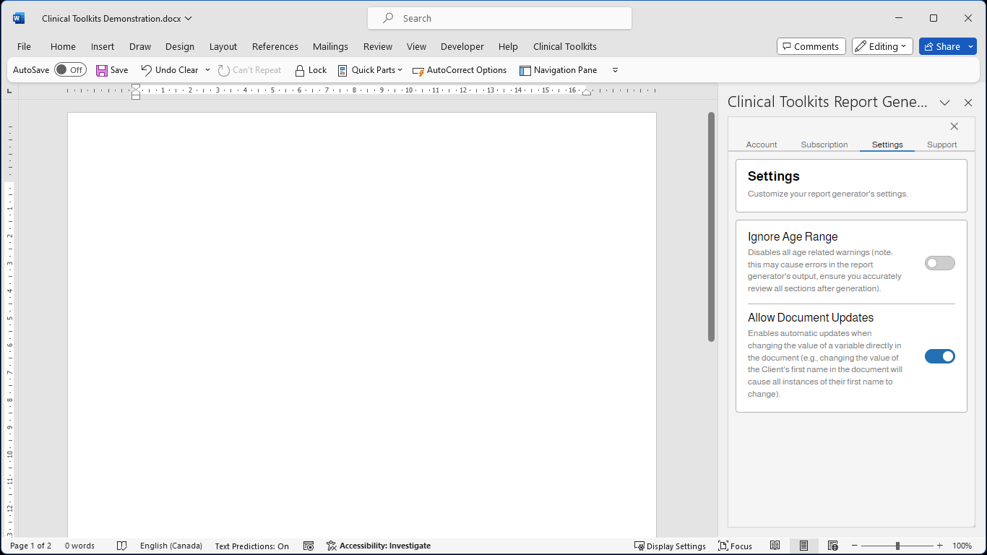Click the 100% zoom level
987x555 pixels.
click(962, 546)
